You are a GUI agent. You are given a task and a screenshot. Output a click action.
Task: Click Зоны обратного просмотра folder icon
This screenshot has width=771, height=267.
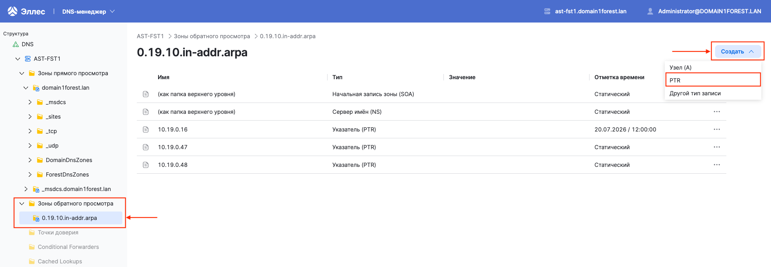(32, 203)
